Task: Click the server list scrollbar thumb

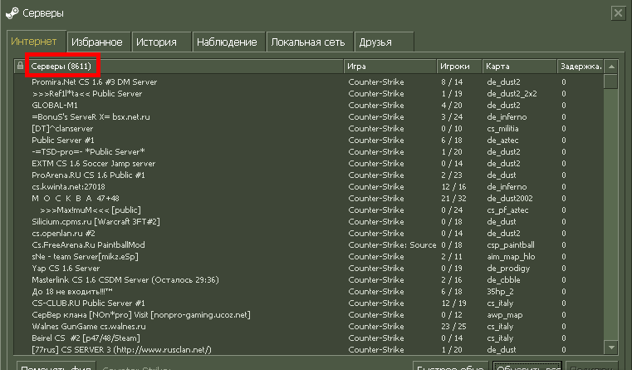Action: pyautogui.click(x=611, y=81)
